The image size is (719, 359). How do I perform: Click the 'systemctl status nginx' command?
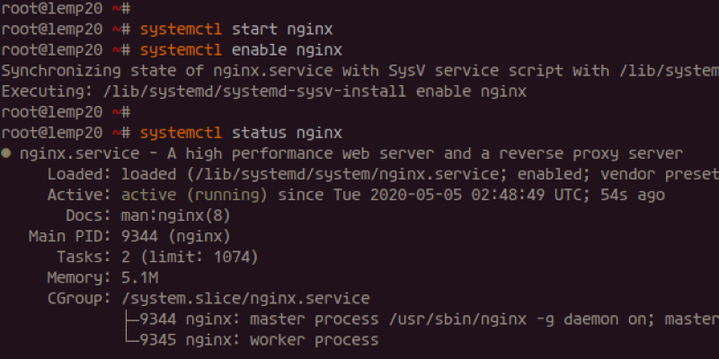pos(241,133)
